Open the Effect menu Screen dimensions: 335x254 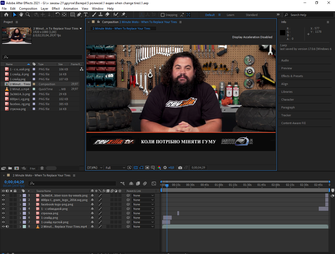pos(56,9)
